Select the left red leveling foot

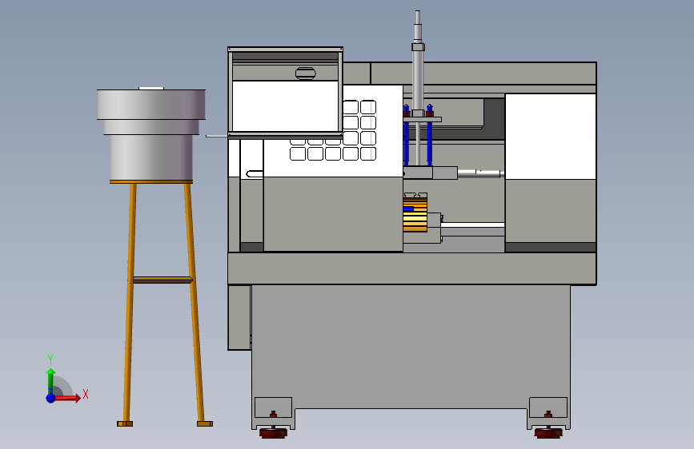pyautogui.click(x=273, y=432)
